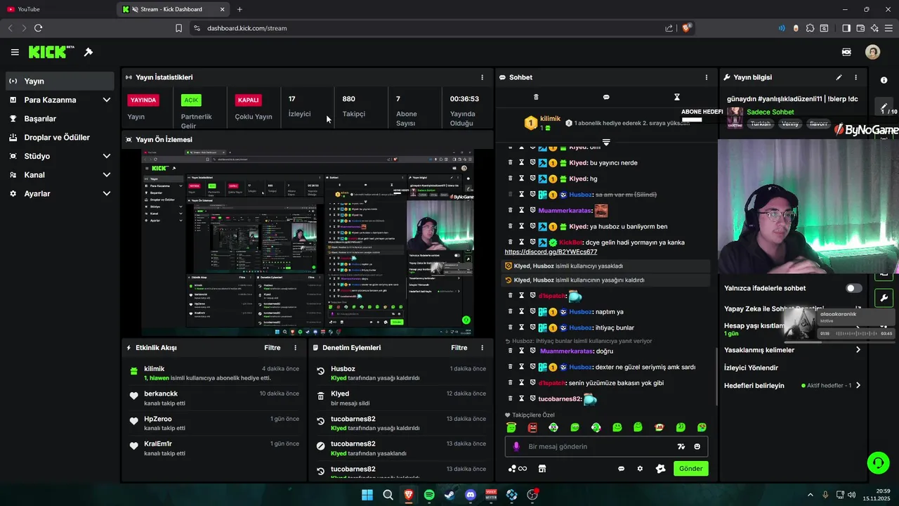Click the sparkle badge icon next to Gönder
The image size is (899, 506).
660,469
